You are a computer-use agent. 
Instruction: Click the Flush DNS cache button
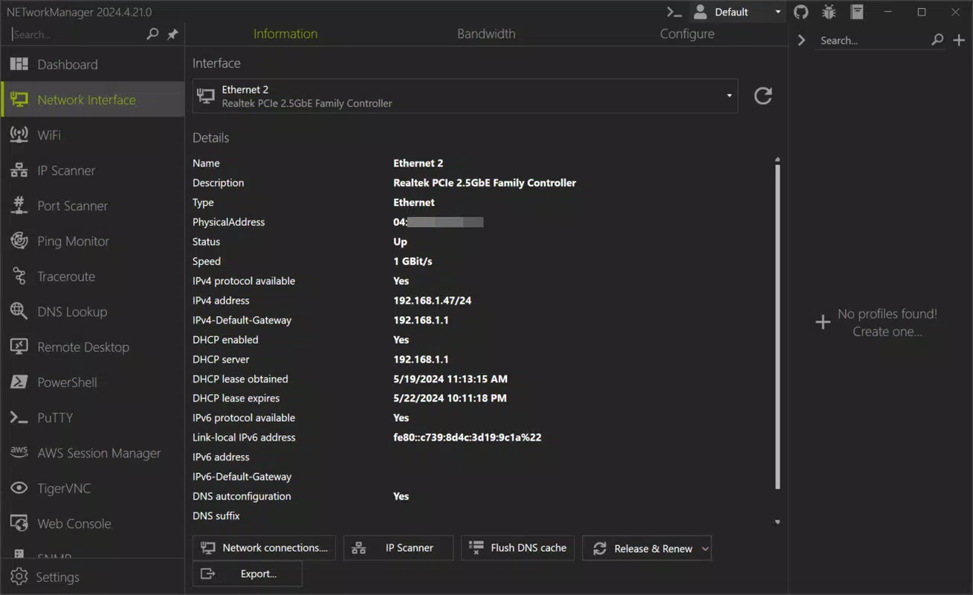pos(518,548)
